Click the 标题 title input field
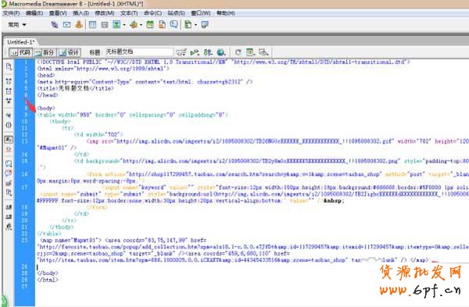 pyautogui.click(x=139, y=52)
